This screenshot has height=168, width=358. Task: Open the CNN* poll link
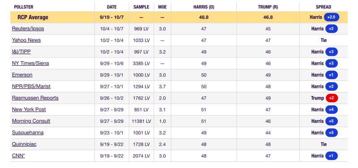click(18, 156)
